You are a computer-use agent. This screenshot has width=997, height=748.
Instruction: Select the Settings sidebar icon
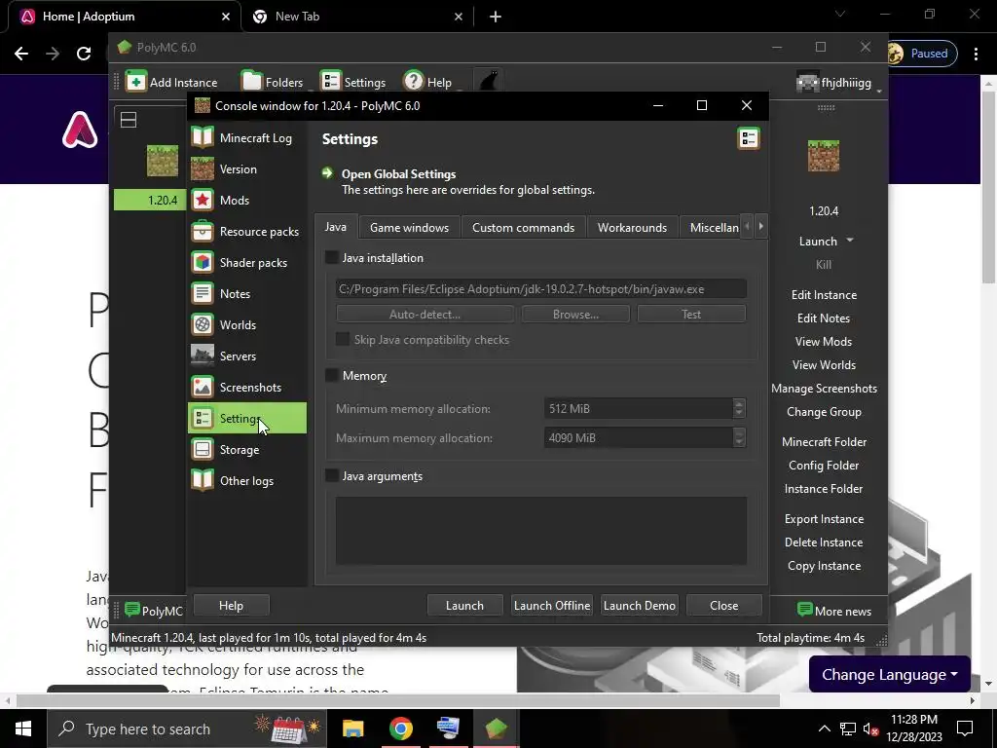203,418
